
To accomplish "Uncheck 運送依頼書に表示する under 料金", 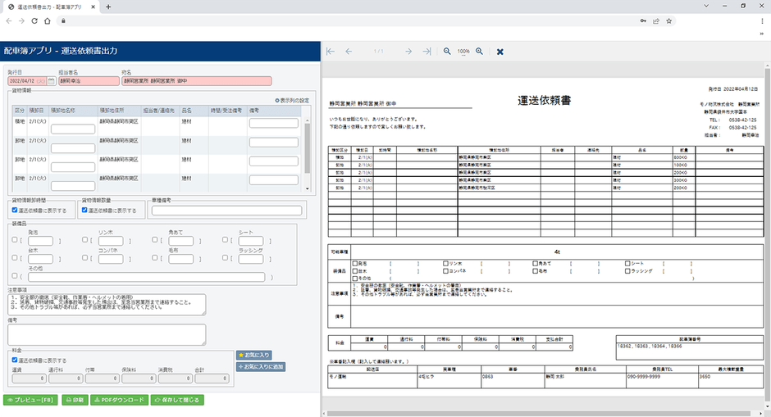I will click(15, 360).
